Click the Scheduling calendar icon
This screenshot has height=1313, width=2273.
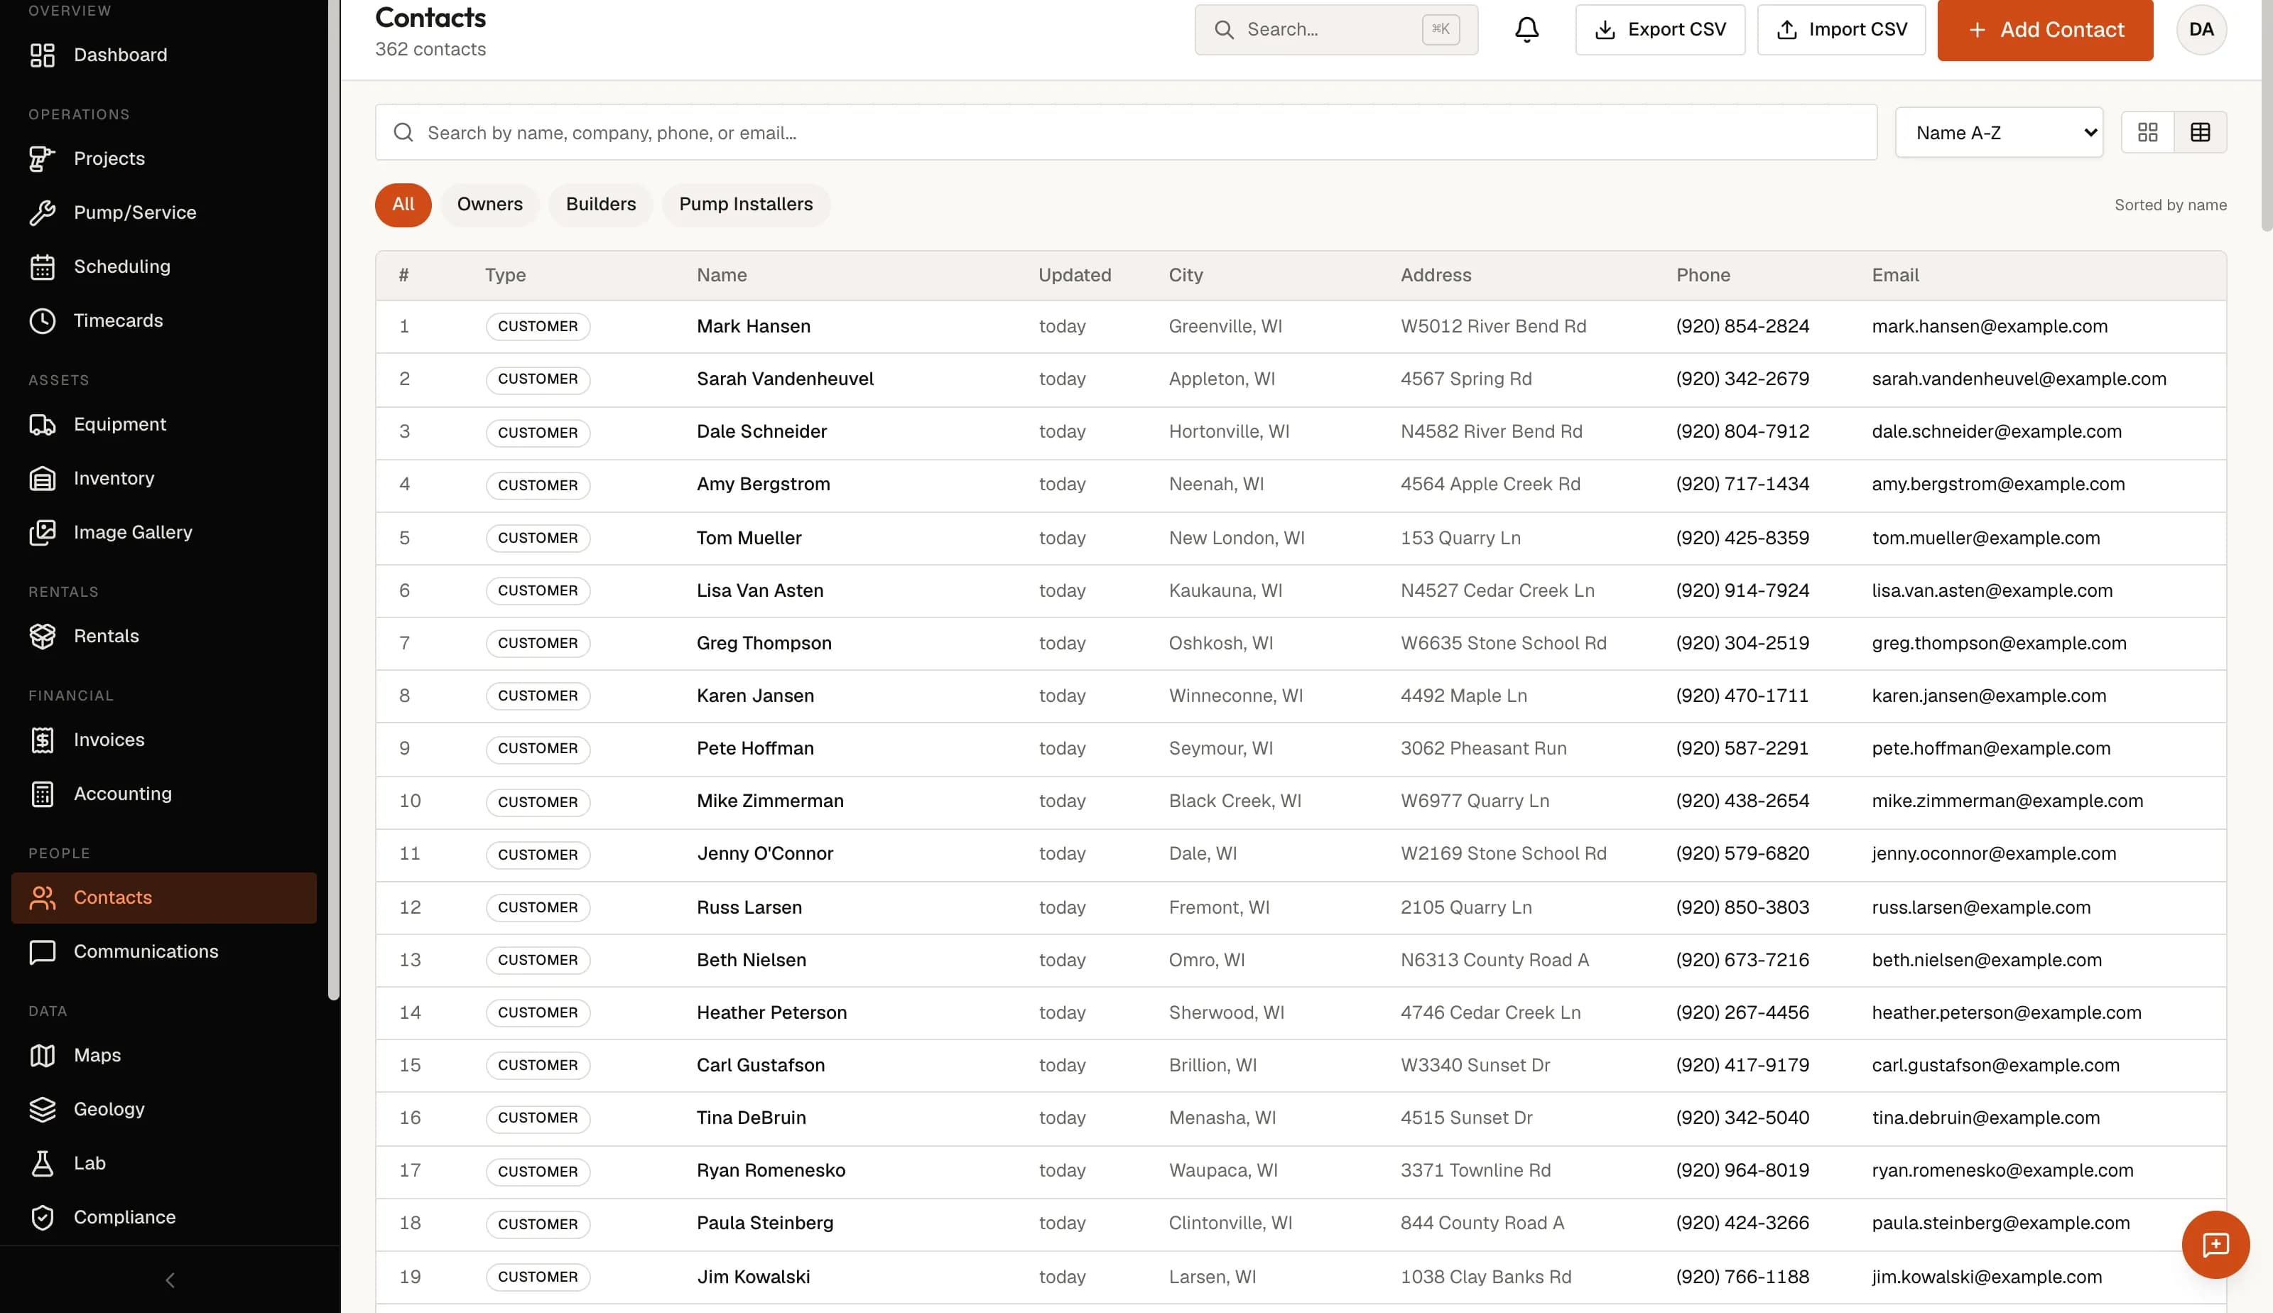pos(43,267)
